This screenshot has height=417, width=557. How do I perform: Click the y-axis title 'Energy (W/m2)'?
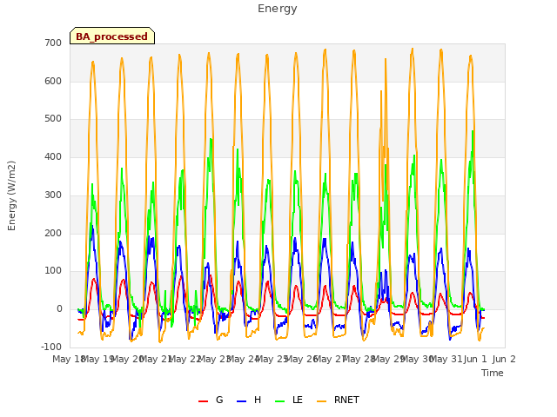coord(11,195)
